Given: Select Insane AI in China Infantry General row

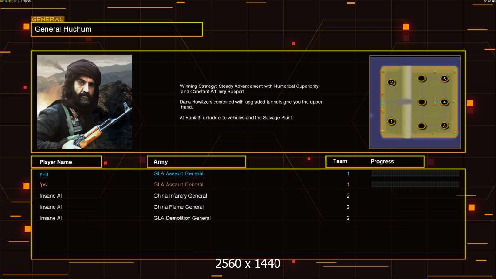Looking at the screenshot, I should (51, 196).
